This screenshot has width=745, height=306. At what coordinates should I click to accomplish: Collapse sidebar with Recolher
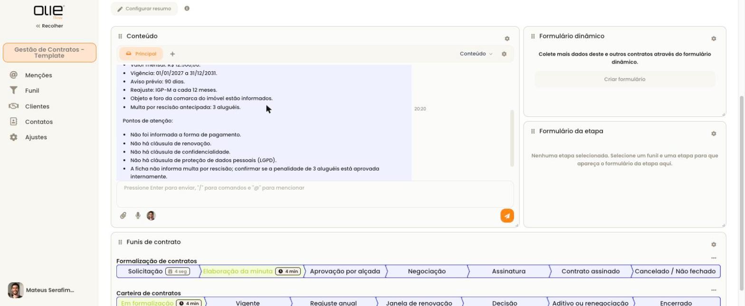pos(49,26)
